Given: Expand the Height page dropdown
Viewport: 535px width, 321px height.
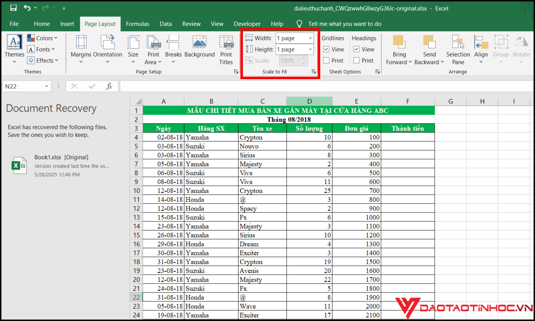Looking at the screenshot, I should click(310, 49).
